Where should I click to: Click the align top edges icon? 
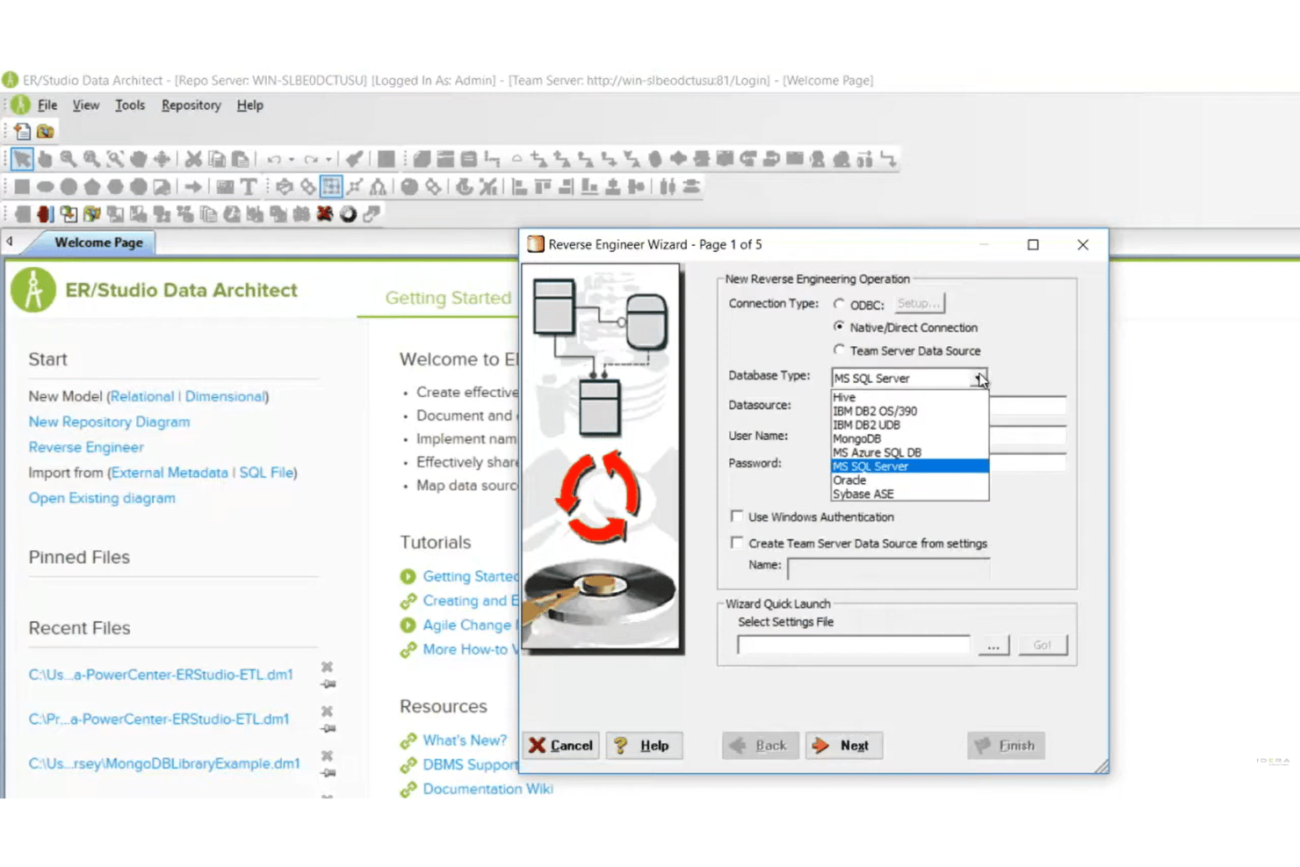pos(543,186)
